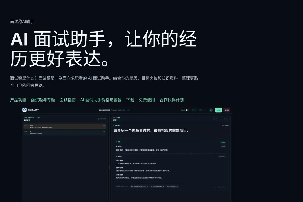Toggle the switch in the preview header
The height and width of the screenshot is (202, 303).
(187, 110)
